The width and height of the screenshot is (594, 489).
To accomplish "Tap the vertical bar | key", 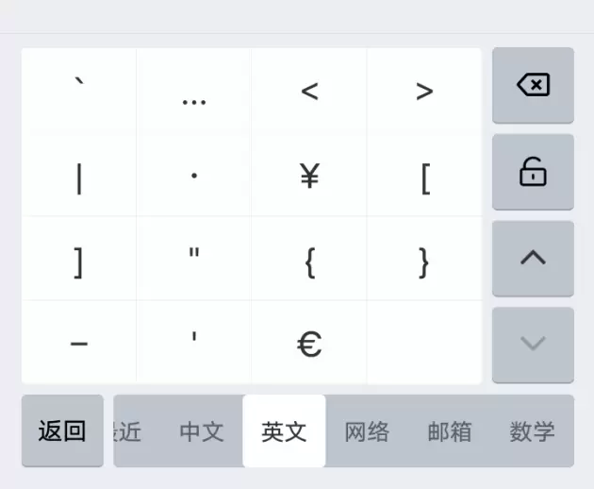I will click(79, 177).
